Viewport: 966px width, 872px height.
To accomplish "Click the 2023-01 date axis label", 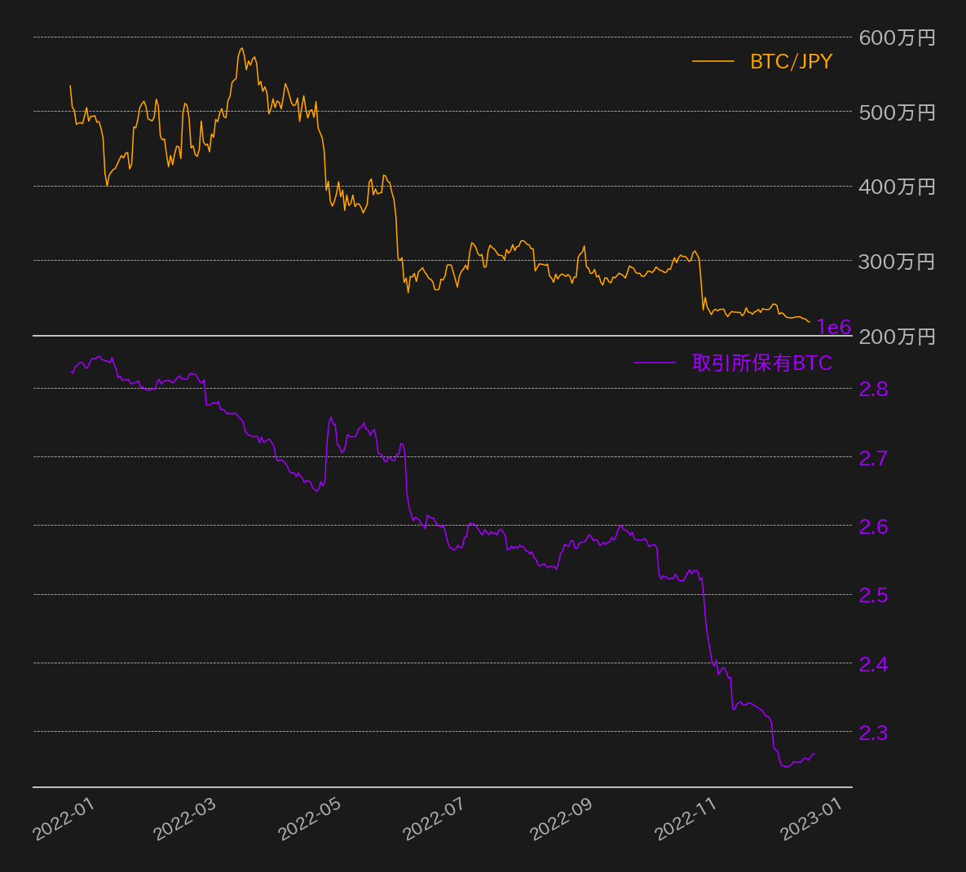I will [x=810, y=818].
